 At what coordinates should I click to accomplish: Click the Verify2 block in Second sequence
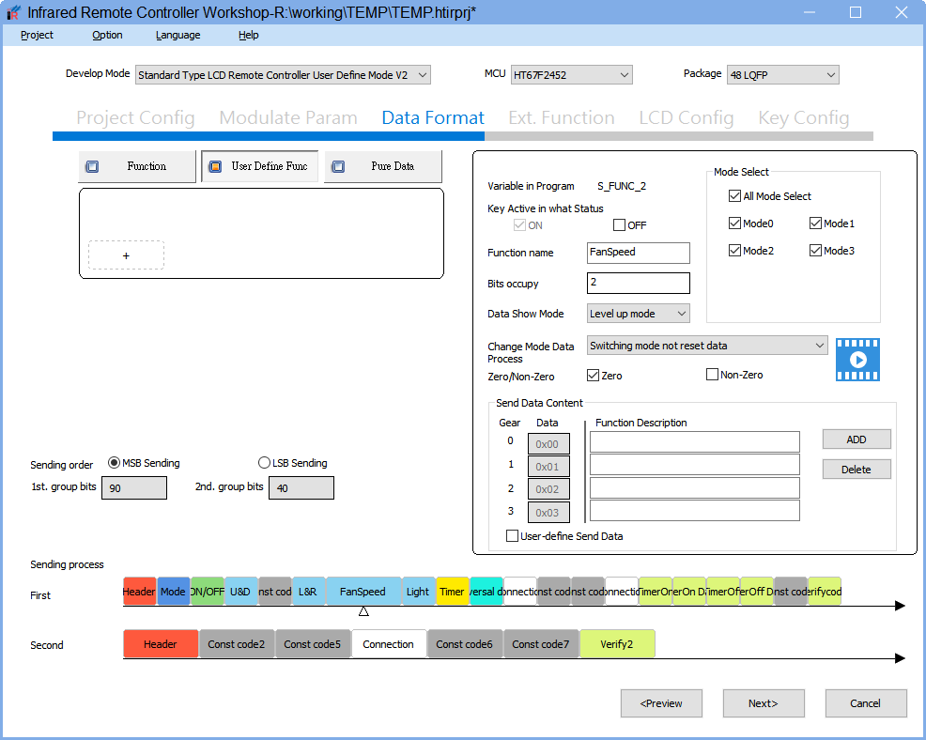pyautogui.click(x=617, y=644)
